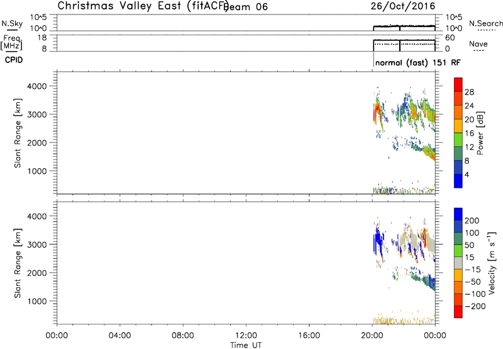Screen dimensions: 503x349
Task: Click the 'CPID' label
Action: [14, 60]
